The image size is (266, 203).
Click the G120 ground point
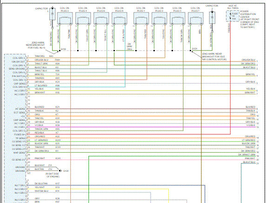[60, 171]
